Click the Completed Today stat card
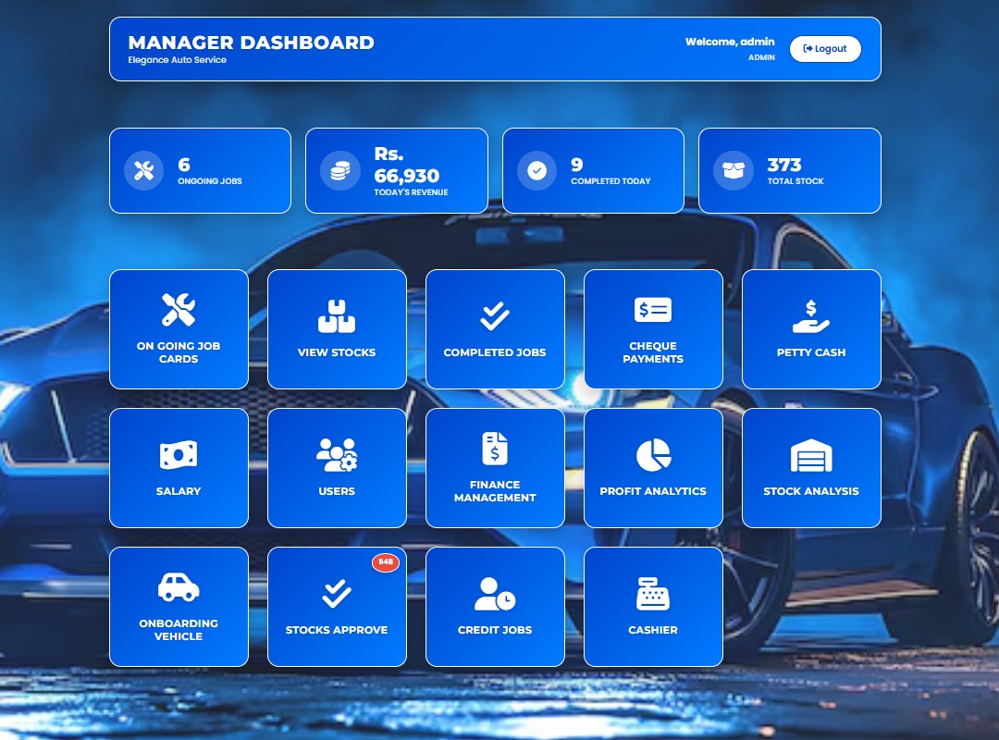999x740 pixels. [x=593, y=171]
